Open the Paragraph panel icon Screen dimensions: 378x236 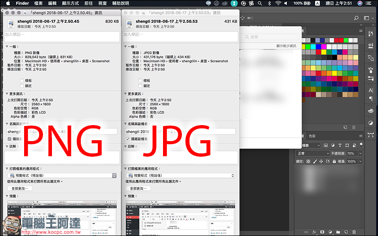(371, 98)
